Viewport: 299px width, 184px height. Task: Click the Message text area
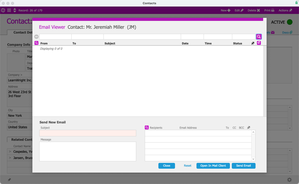tap(88, 151)
